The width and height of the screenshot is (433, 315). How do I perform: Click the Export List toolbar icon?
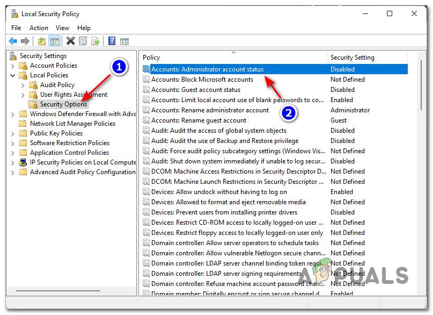coord(96,41)
